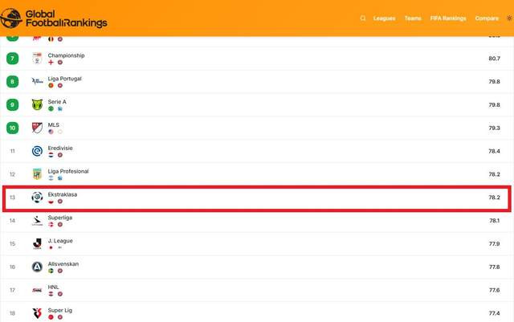This screenshot has width=514, height=322.
Task: Click the 77.9 score for J. League
Action: (495, 244)
